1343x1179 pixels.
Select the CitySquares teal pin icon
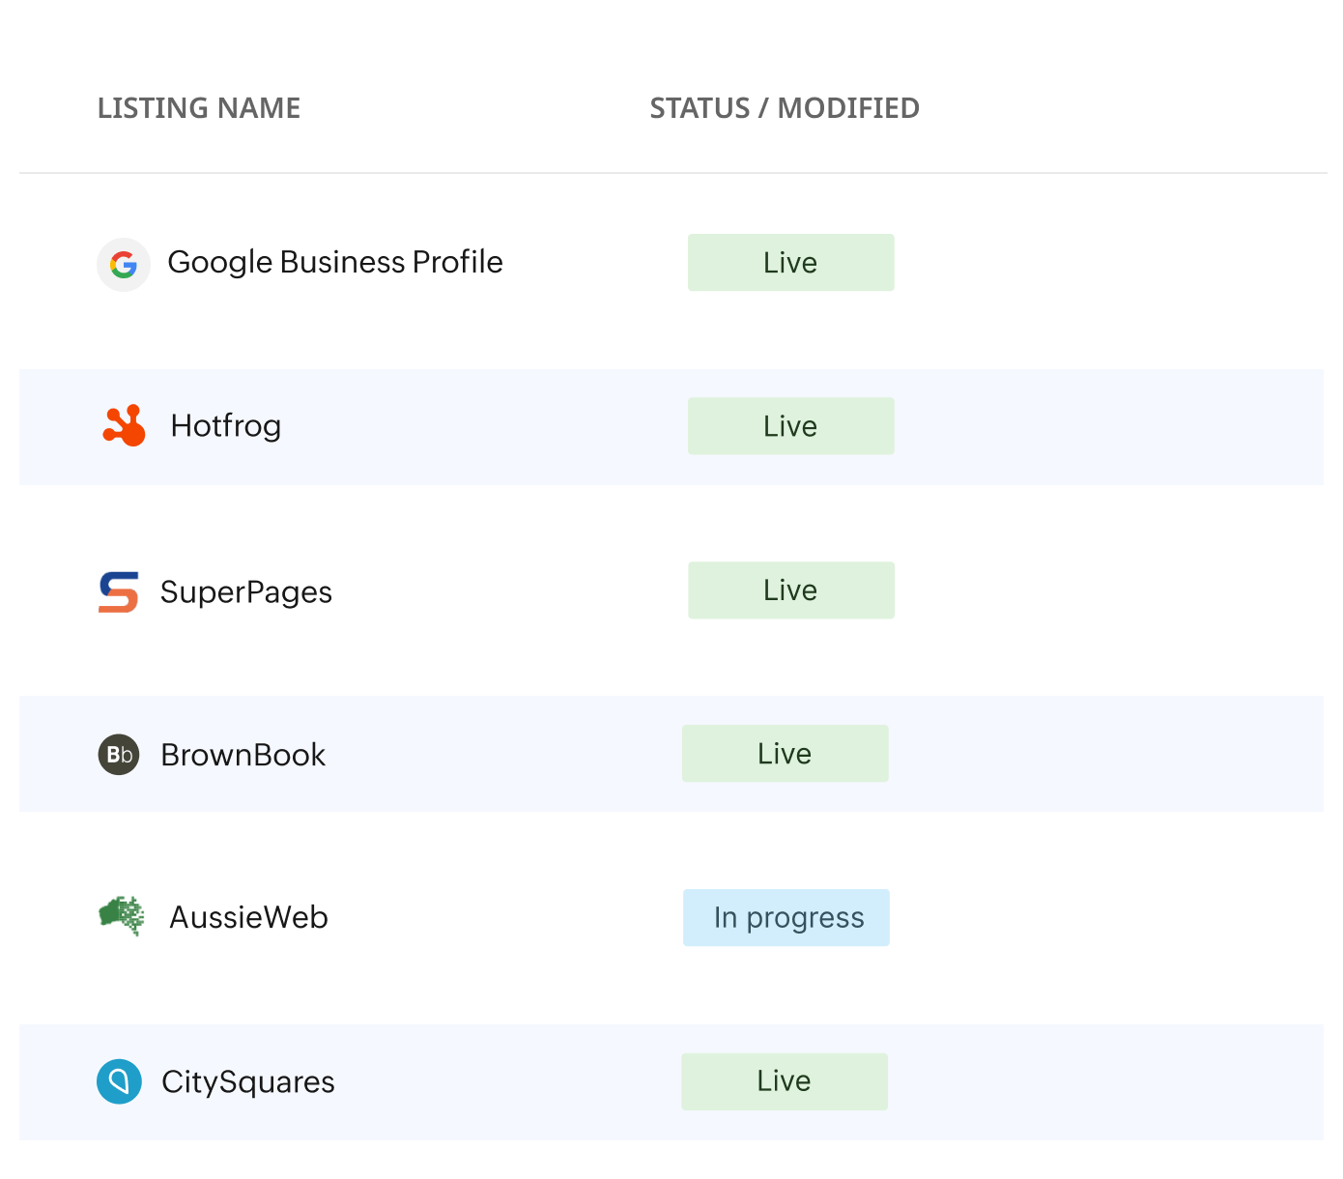tap(119, 1081)
